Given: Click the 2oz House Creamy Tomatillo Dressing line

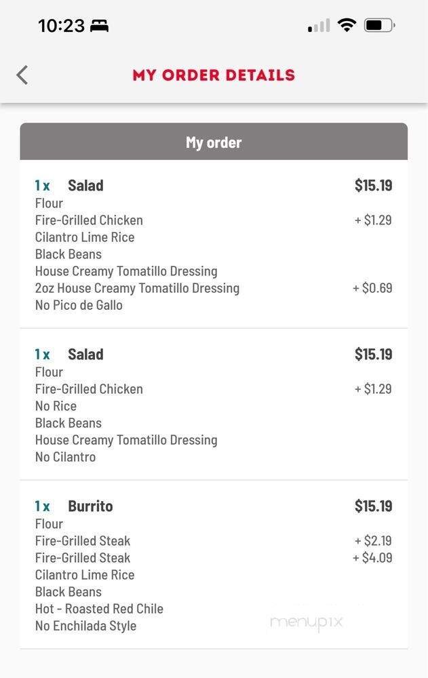Looking at the screenshot, I should pos(137,288).
